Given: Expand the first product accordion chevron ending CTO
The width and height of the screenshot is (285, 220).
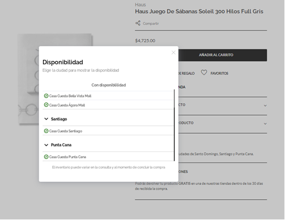Looking at the screenshot, I should point(265,105).
